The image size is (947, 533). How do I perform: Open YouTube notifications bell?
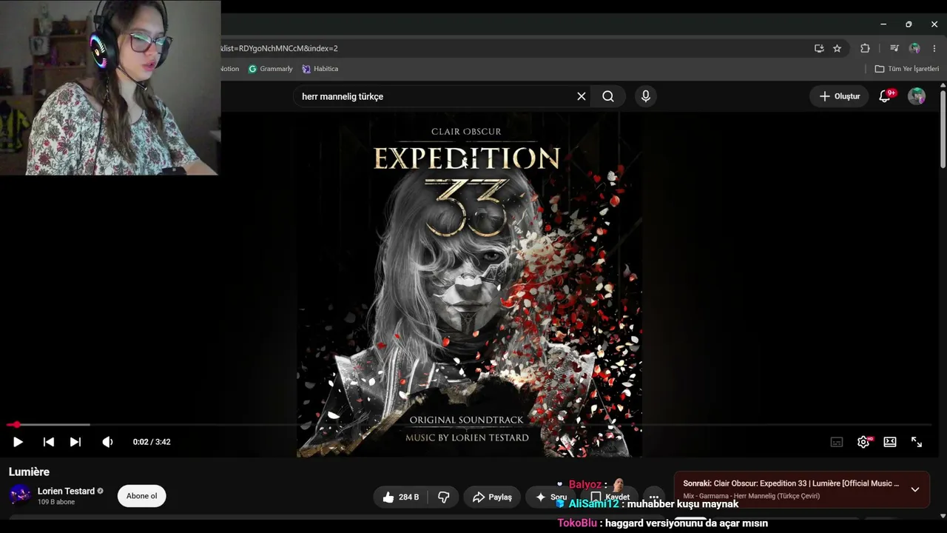(885, 96)
